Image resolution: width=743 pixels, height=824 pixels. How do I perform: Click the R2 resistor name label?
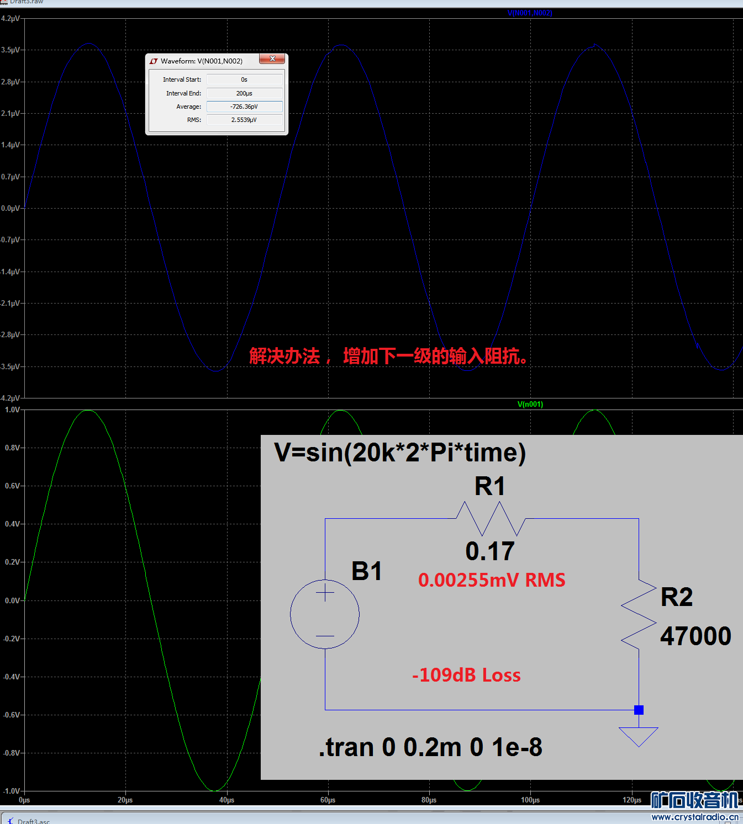coord(677,597)
